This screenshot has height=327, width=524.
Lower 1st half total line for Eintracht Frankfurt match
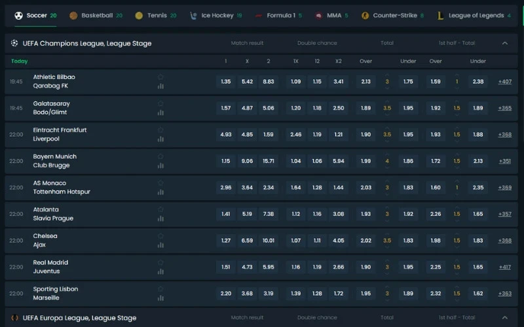coord(457,141)
